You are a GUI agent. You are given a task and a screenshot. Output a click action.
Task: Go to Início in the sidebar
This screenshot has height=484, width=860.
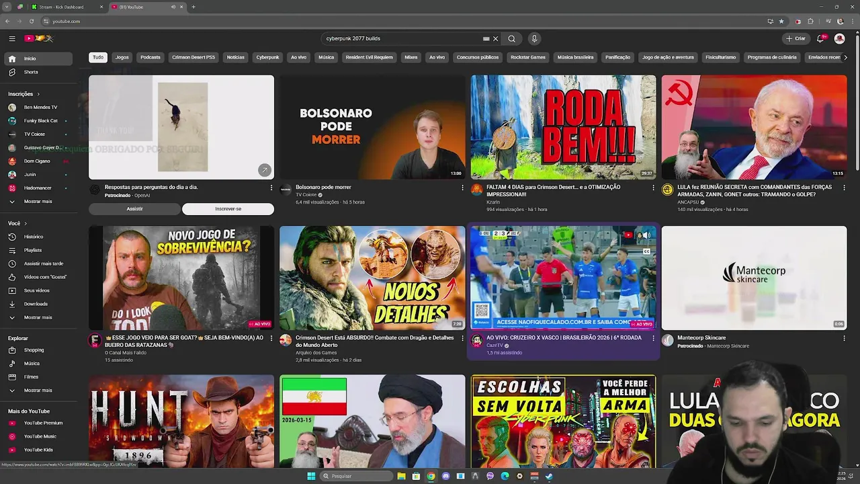pyautogui.click(x=40, y=58)
